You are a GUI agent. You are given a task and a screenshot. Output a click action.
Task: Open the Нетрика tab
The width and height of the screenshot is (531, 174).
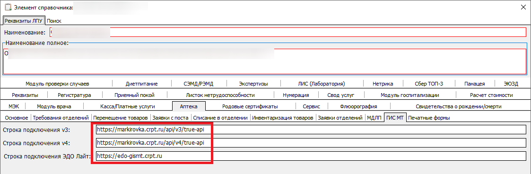(383, 84)
